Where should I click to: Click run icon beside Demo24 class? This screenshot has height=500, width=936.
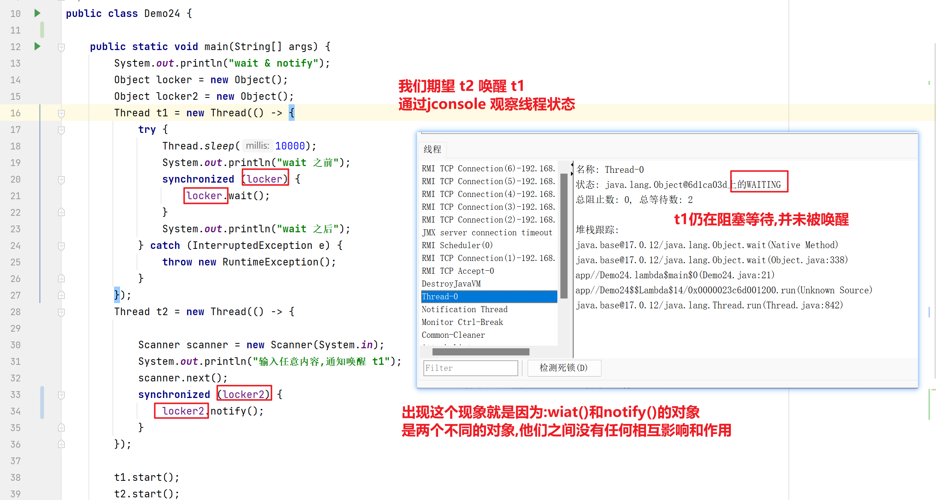[x=37, y=13]
